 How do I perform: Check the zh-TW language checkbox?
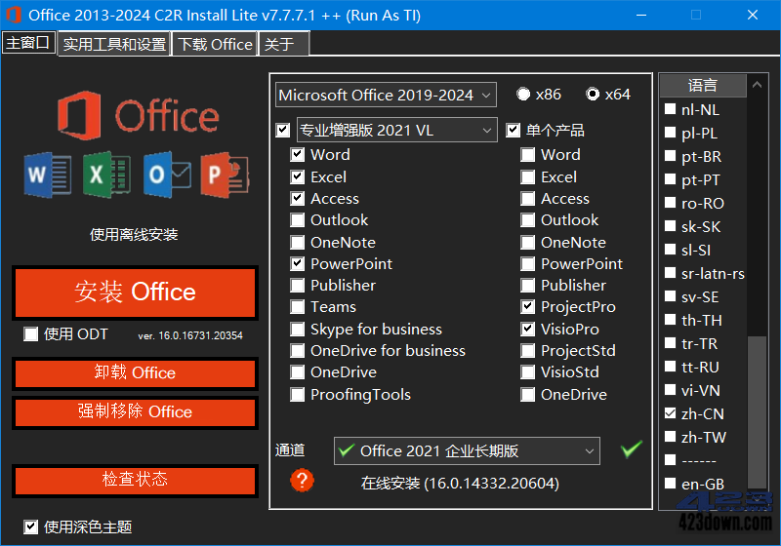tap(671, 437)
